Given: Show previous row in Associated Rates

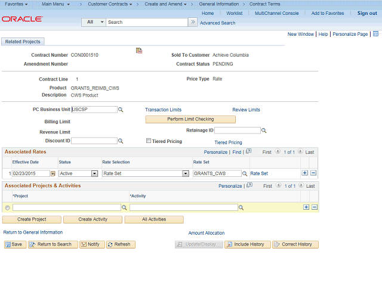Looking at the screenshot, I should [278, 151].
